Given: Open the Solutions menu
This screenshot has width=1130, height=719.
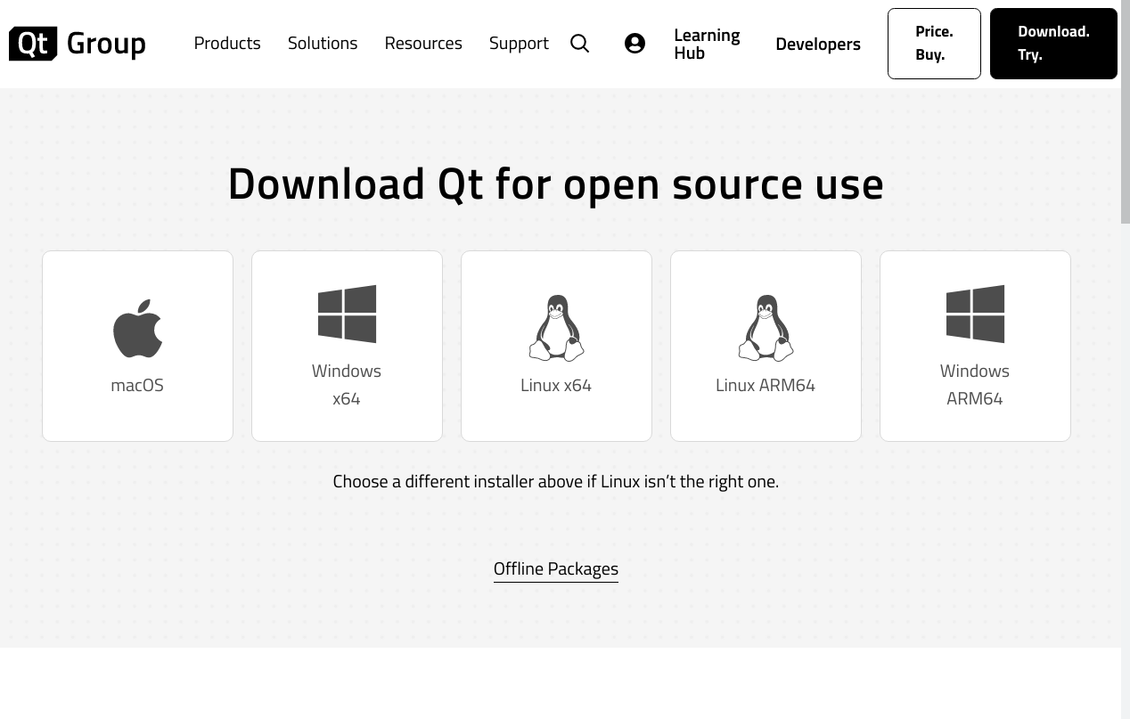Looking at the screenshot, I should tap(323, 43).
